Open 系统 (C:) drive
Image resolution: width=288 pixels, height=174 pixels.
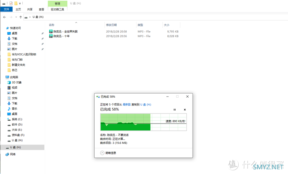point(17,119)
